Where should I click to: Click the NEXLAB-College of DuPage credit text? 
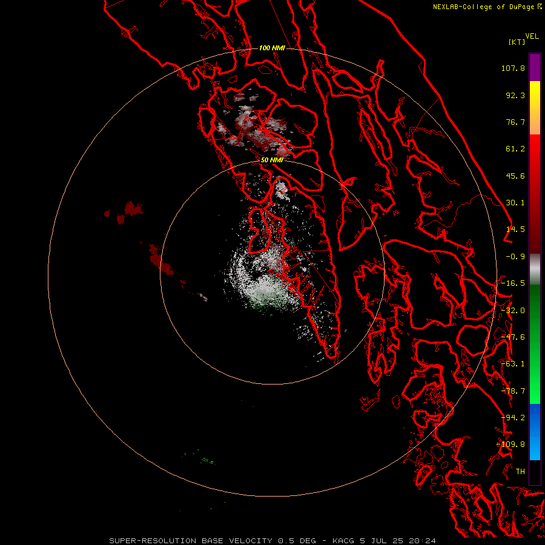click(x=484, y=7)
